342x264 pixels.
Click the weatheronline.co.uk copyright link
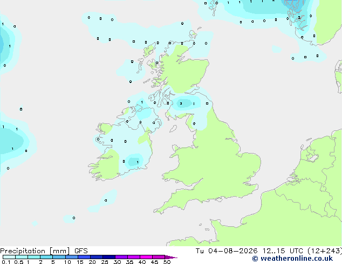(x=292, y=259)
